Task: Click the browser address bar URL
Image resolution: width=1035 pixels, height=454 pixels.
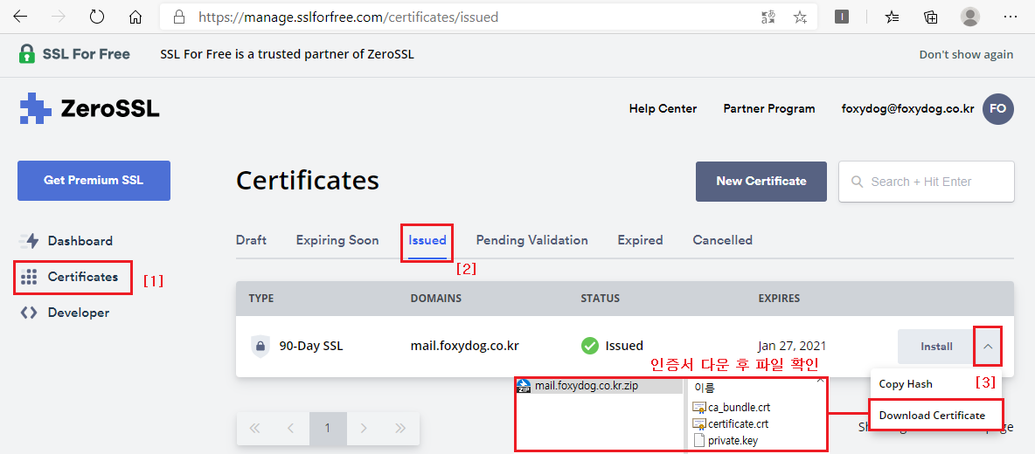Action: pos(348,17)
